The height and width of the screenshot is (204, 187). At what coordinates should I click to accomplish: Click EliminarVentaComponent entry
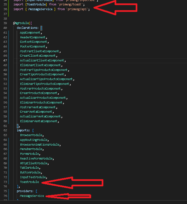[39, 121]
